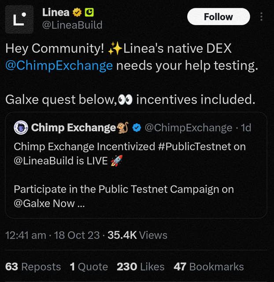Open the blue @ChimpExchange mention link

pos(59,65)
